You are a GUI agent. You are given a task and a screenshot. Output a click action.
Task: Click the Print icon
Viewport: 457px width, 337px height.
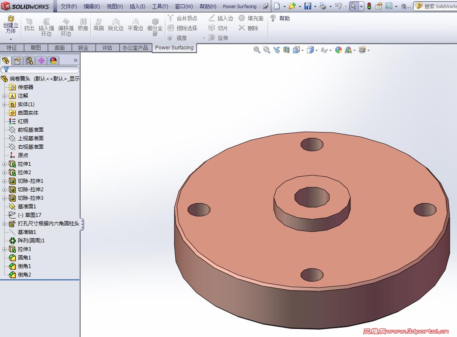pyautogui.click(x=323, y=6)
